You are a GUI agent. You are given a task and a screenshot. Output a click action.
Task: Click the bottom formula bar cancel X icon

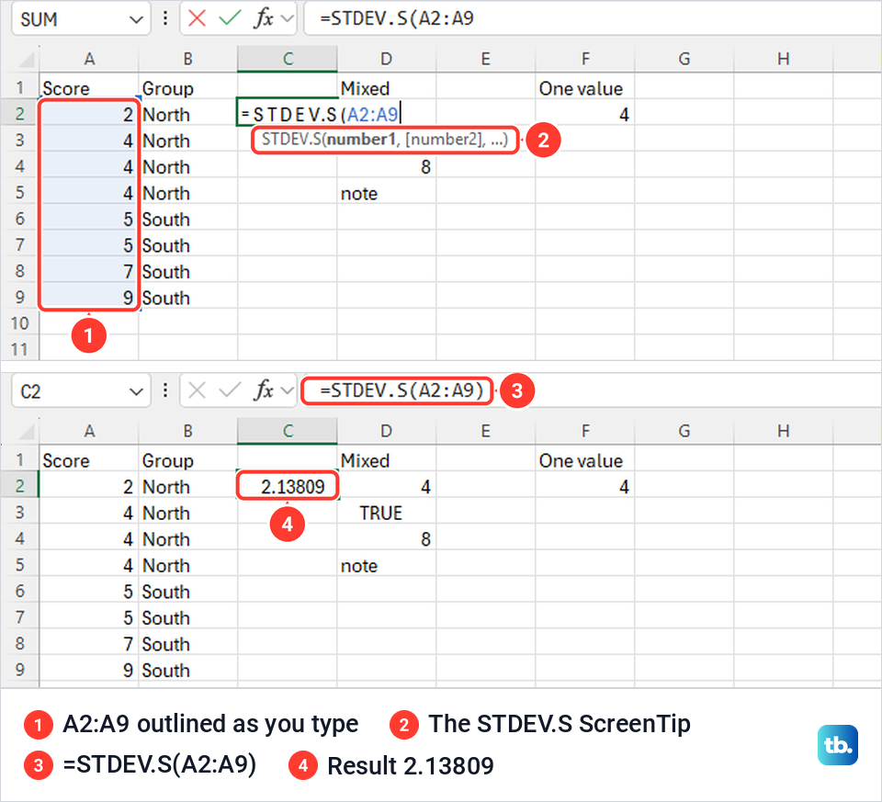[197, 390]
